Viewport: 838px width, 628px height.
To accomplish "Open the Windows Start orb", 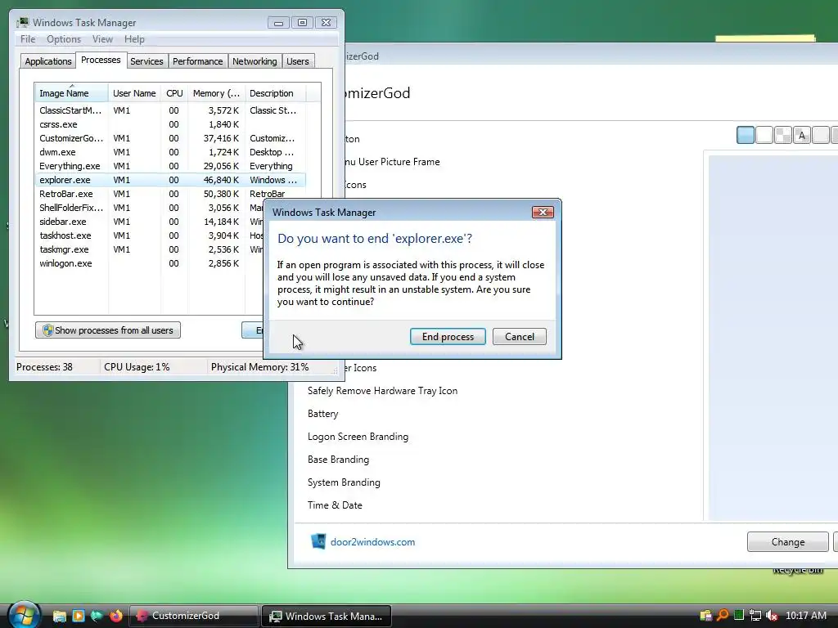I will pos(24,615).
